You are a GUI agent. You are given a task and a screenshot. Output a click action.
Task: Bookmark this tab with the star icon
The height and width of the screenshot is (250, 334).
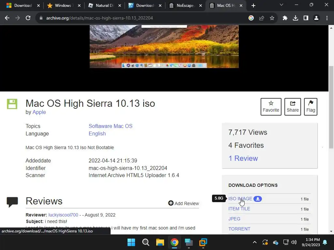(272, 18)
